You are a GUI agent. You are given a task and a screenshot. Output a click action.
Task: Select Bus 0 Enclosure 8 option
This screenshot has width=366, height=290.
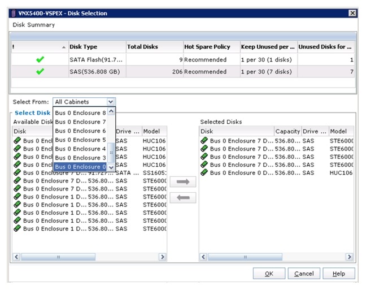click(x=81, y=112)
